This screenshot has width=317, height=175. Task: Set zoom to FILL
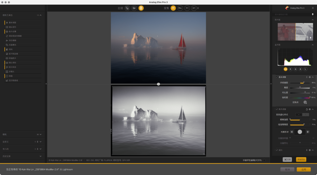click(x=180, y=8)
